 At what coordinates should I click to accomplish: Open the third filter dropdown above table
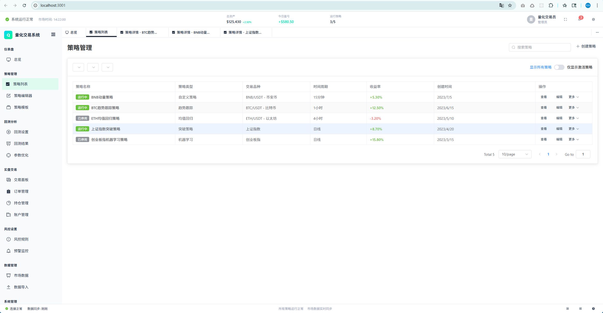pos(107,67)
